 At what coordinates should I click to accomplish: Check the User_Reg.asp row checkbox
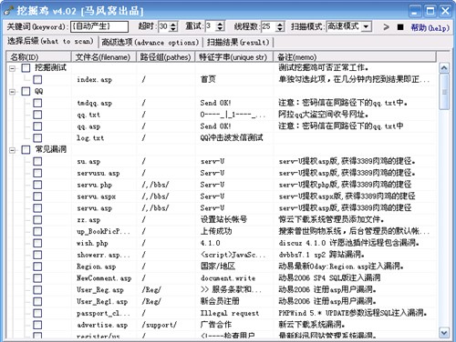(37, 290)
